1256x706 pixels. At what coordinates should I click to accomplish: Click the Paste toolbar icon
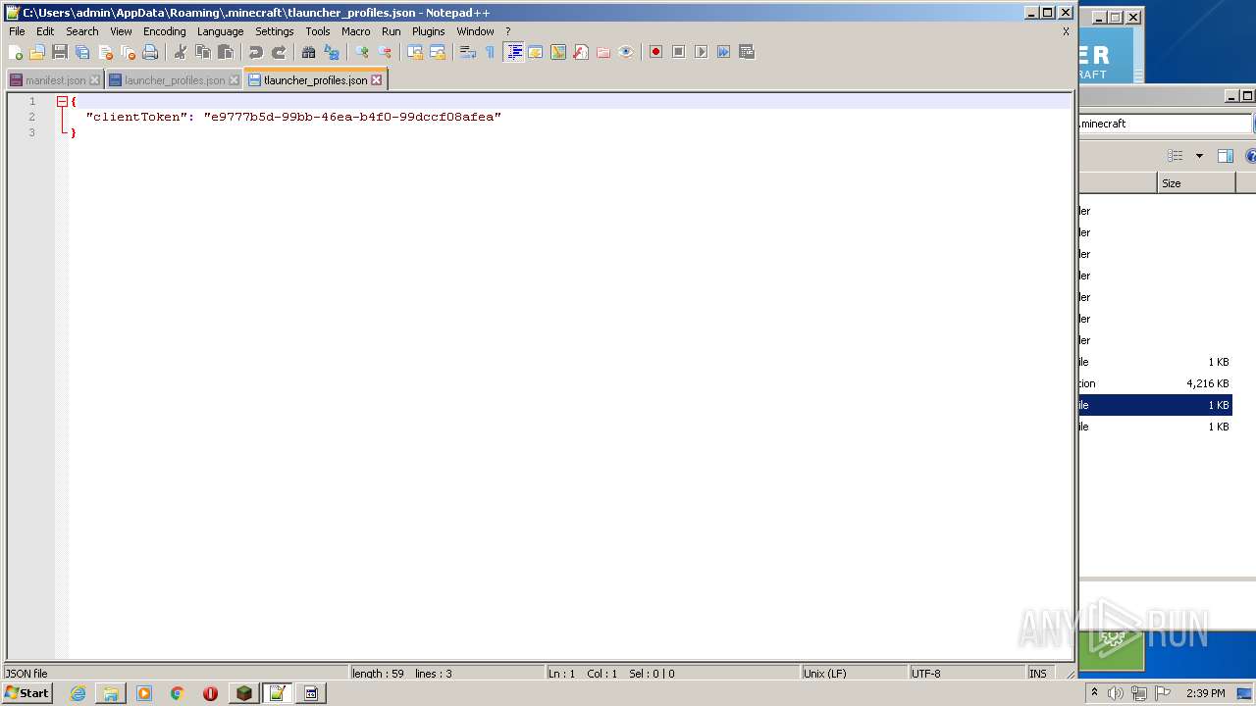[226, 52]
